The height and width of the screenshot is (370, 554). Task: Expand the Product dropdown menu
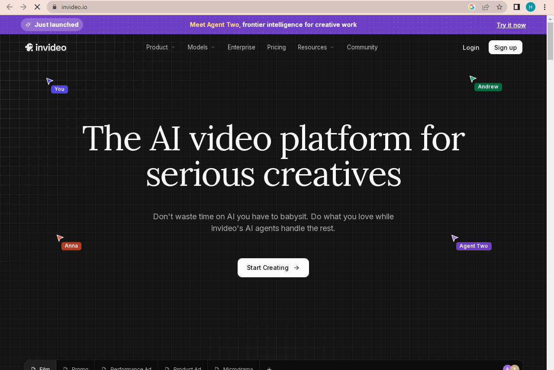[161, 47]
